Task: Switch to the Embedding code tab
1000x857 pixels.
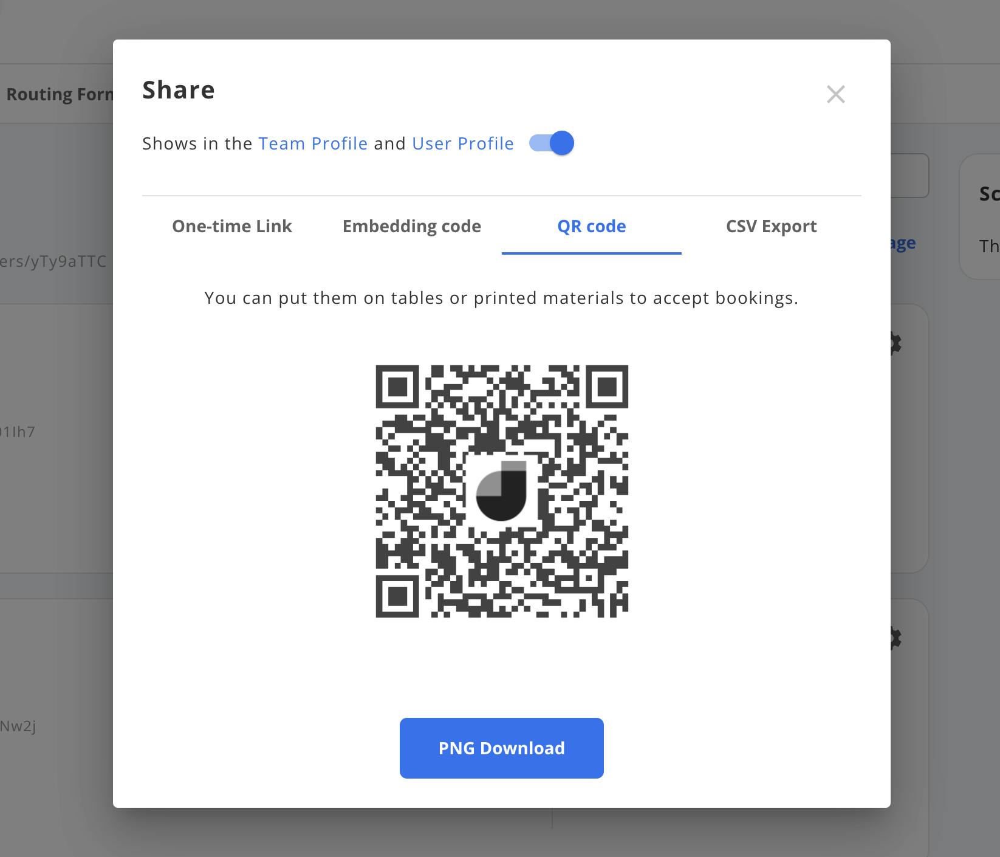Action: [x=412, y=226]
